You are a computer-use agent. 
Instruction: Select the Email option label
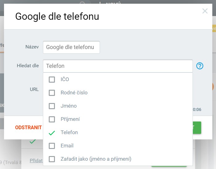point(67,146)
